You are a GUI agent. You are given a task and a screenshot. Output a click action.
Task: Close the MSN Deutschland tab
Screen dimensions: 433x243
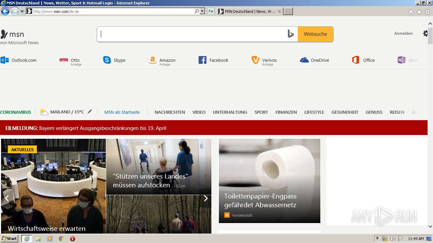(279, 11)
